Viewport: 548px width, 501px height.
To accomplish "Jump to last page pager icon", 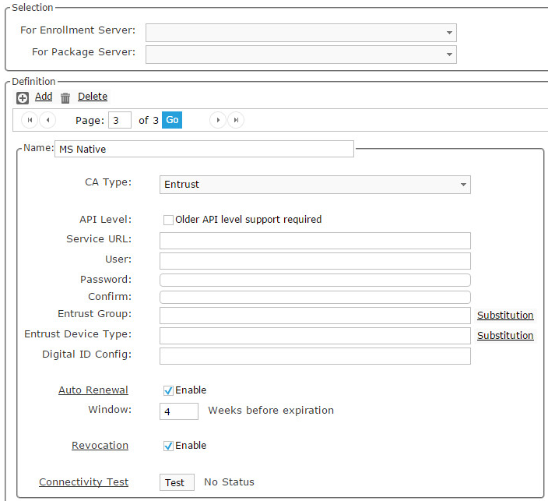I will pyautogui.click(x=236, y=120).
